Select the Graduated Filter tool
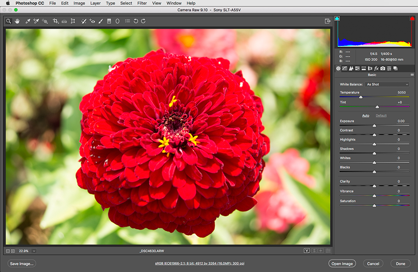 pyautogui.click(x=109, y=21)
